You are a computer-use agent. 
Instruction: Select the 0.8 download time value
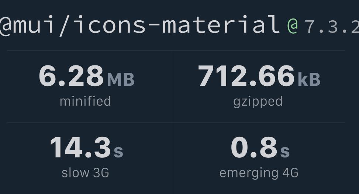(x=254, y=147)
